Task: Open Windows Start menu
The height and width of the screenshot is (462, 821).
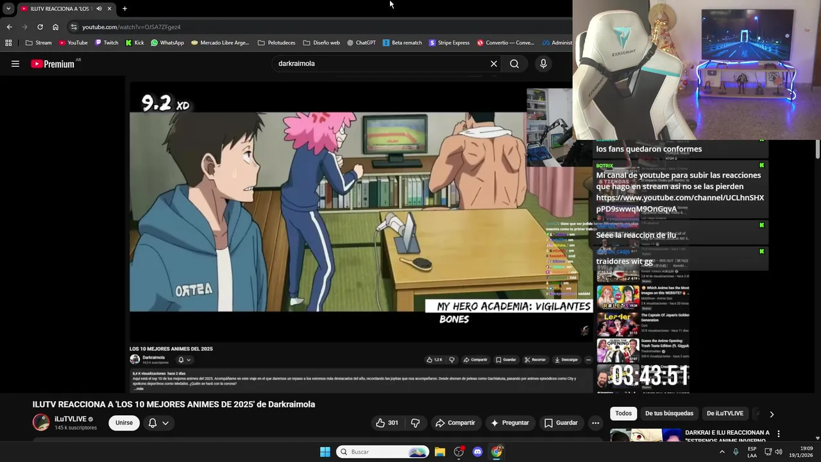Action: pos(325,452)
